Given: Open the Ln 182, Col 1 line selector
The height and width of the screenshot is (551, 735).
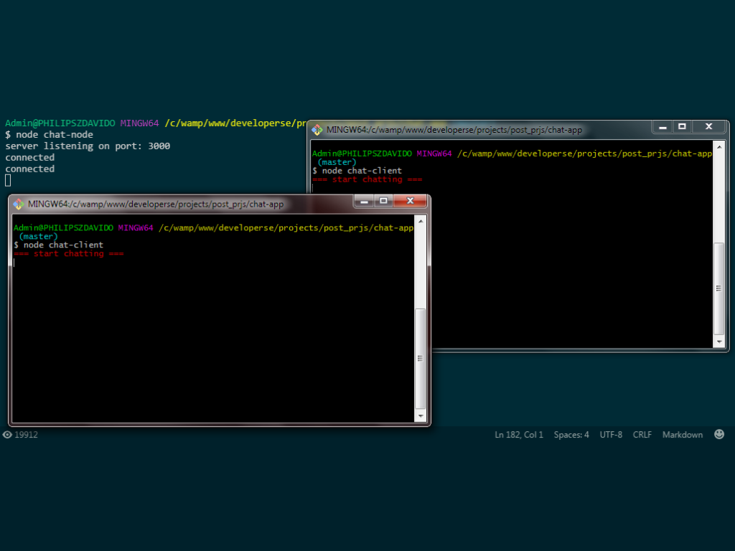Looking at the screenshot, I should 518,435.
